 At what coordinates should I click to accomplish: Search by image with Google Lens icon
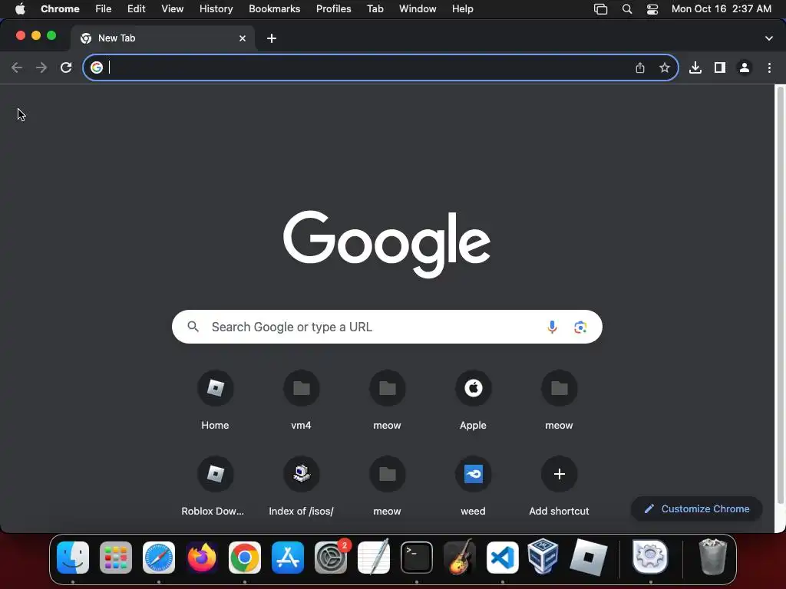click(580, 327)
